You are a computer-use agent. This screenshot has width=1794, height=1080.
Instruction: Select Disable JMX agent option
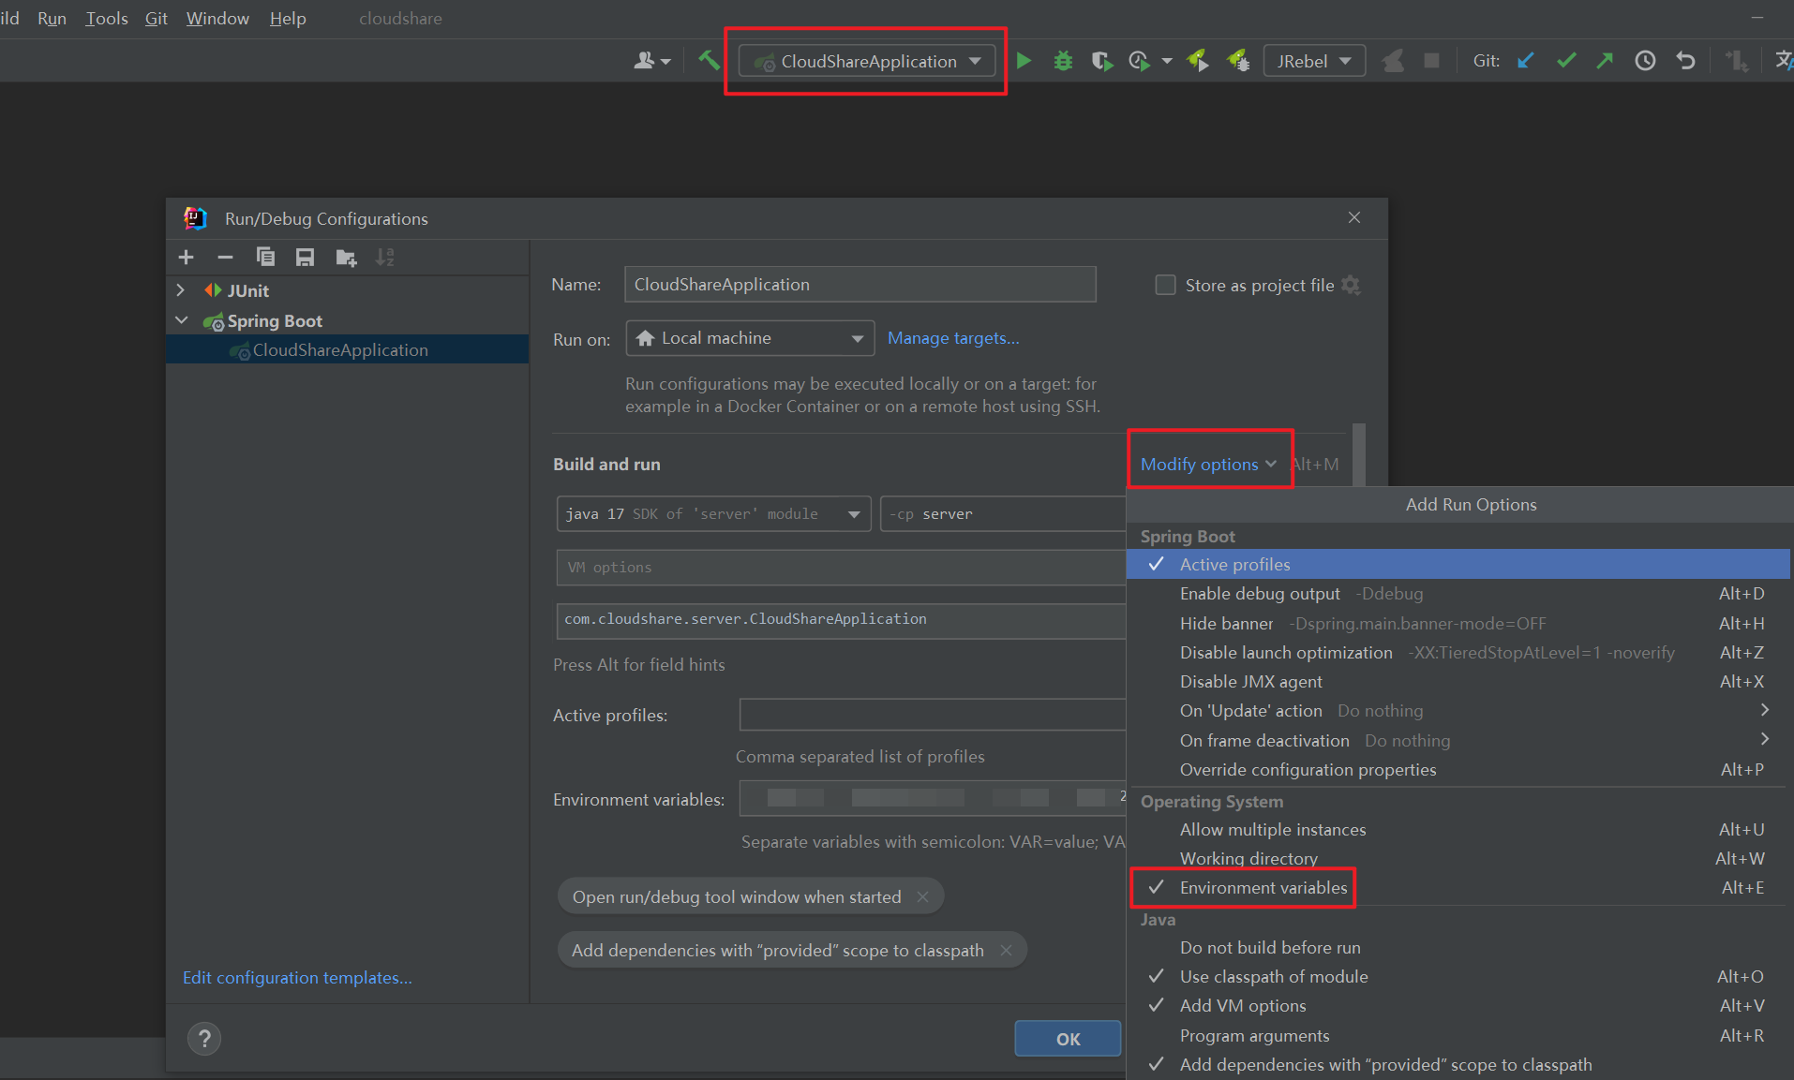click(1458, 681)
